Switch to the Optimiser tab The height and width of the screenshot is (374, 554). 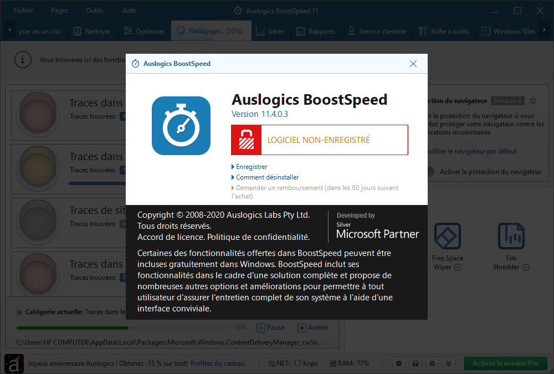point(144,32)
